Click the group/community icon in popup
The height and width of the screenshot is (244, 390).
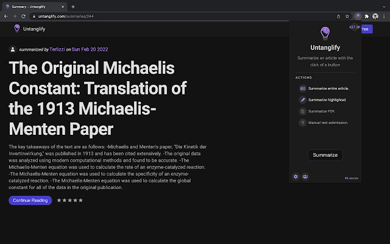click(x=305, y=176)
